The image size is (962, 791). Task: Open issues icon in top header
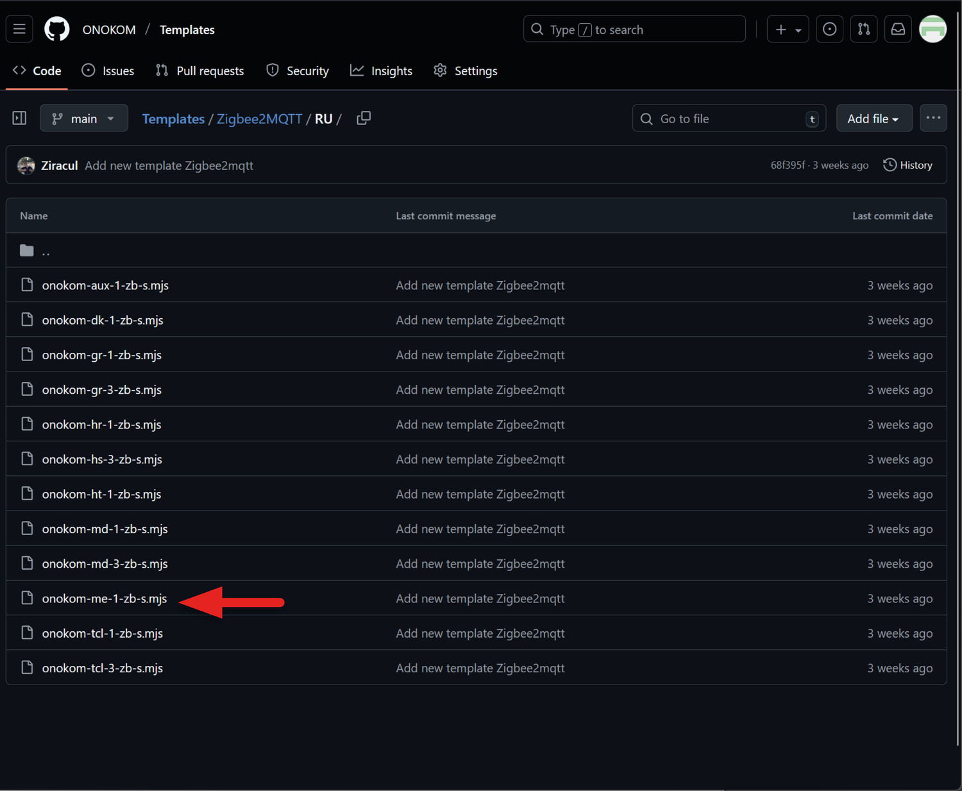(829, 30)
